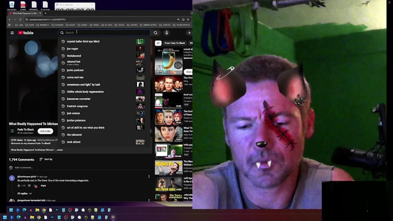Select 'thetalesend' search suggestion

[103, 56]
